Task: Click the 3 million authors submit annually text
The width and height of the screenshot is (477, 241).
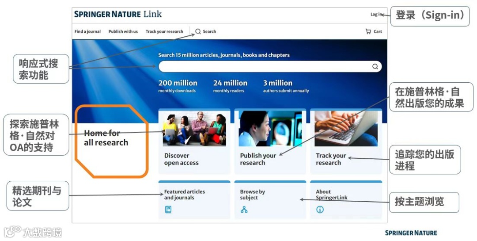Action: [x=286, y=86]
